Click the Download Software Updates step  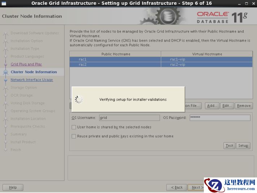pyautogui.click(x=35, y=33)
